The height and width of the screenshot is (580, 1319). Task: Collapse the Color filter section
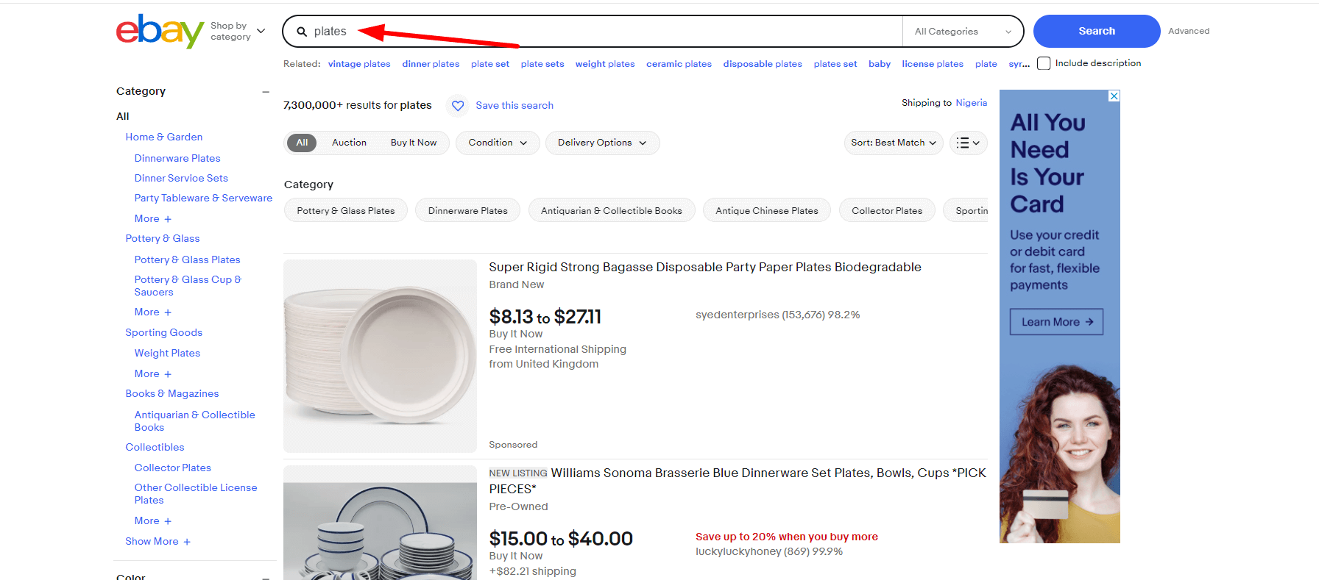[x=266, y=577]
